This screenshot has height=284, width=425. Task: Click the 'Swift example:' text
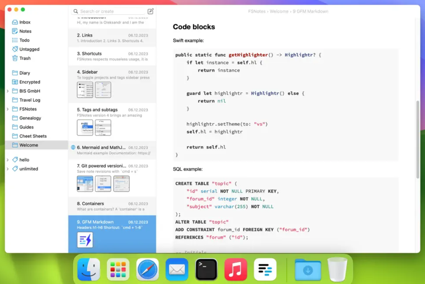[188, 41]
